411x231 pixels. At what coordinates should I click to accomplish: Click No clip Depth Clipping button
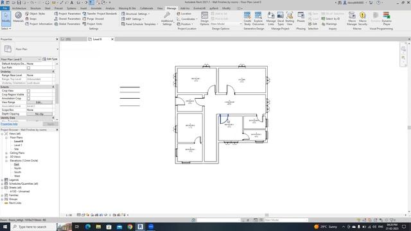point(39,114)
